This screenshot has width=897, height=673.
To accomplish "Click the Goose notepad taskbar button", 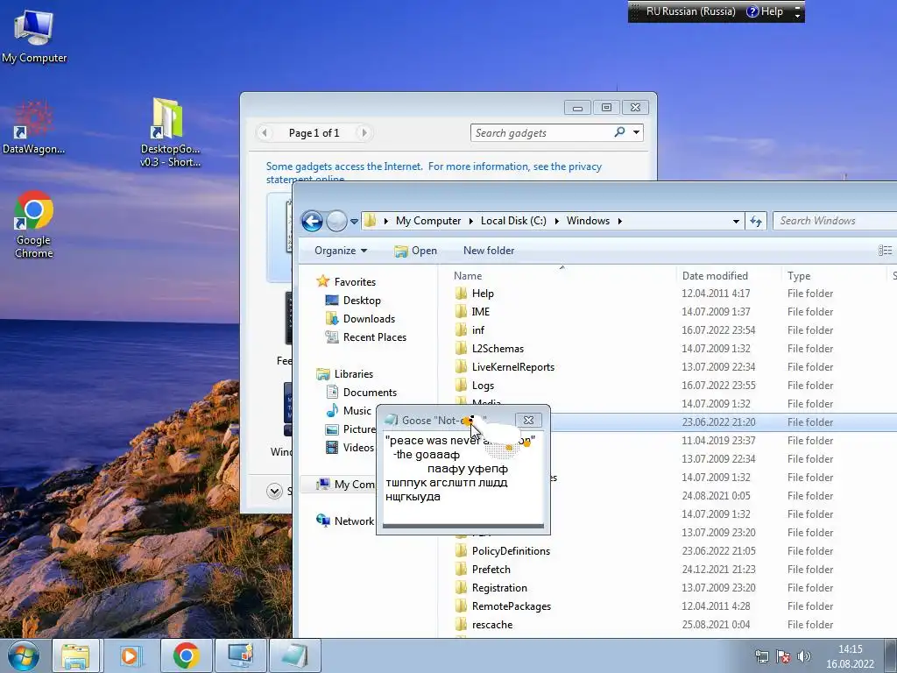I will coord(294,655).
